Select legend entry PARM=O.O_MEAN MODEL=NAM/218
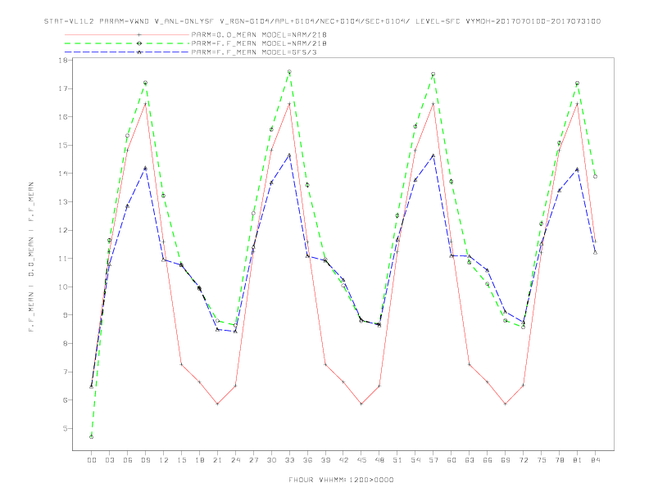649x501 pixels. 259,34
